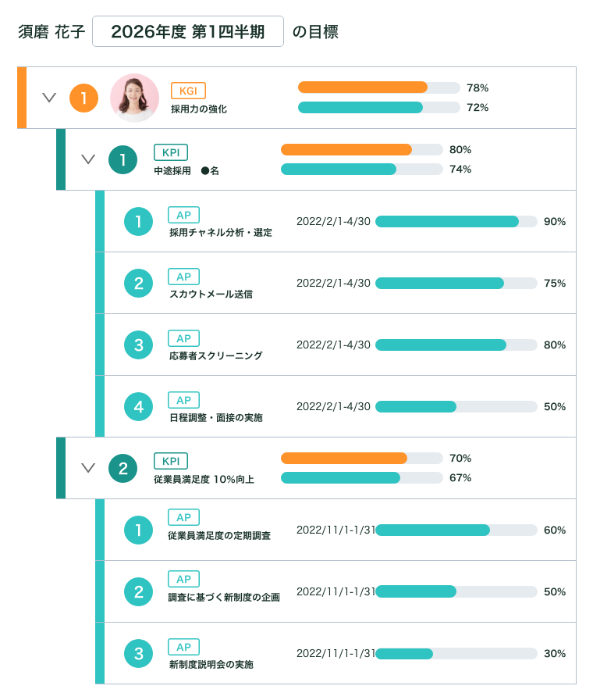Click the orange number 1 KGI badge

tap(83, 98)
